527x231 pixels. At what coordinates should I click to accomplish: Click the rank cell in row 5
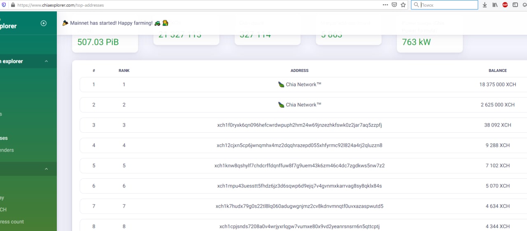(124, 166)
